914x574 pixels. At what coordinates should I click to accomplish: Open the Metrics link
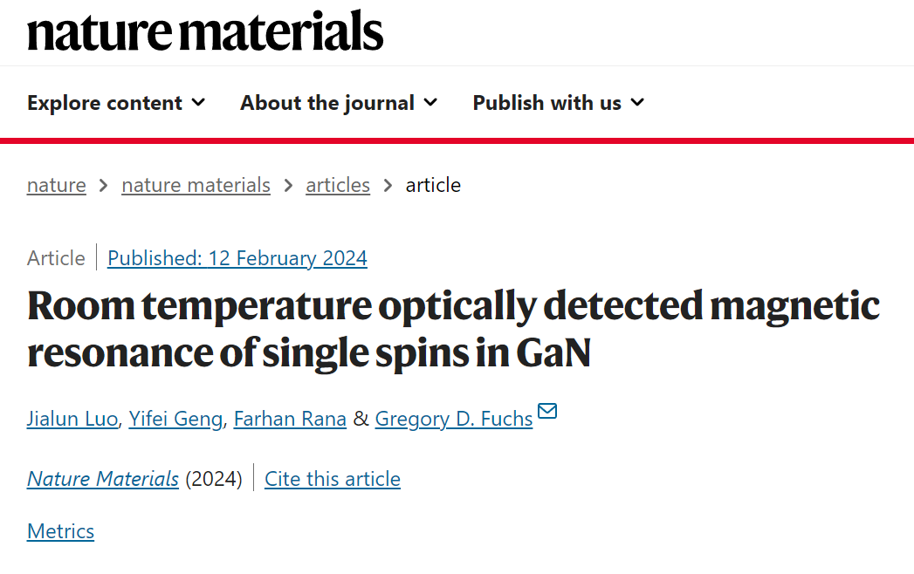point(60,531)
